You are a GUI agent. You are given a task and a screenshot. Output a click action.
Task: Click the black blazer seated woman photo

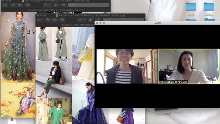(x=54, y=80)
